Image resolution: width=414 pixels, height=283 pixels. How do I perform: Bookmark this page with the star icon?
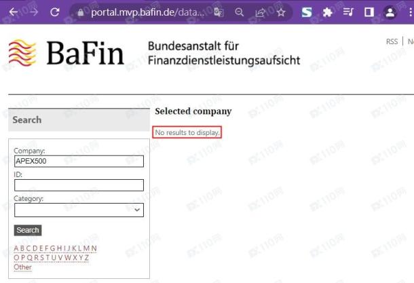tap(281, 12)
